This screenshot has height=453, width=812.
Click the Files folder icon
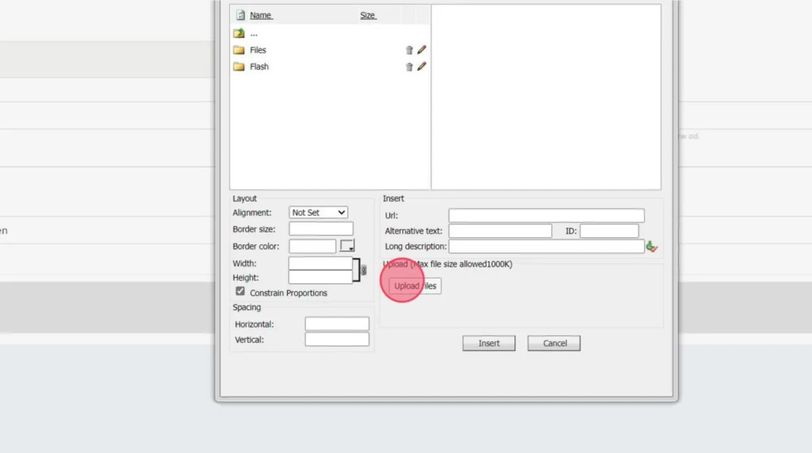[x=239, y=50]
